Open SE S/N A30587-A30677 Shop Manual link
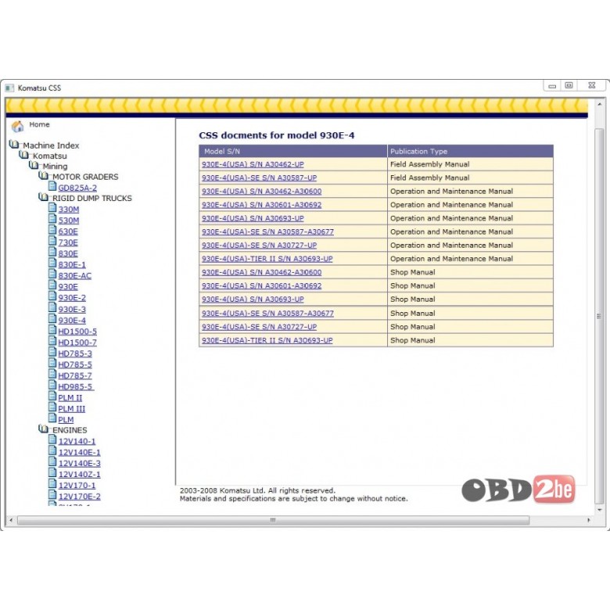The height and width of the screenshot is (610, 610). [x=267, y=313]
